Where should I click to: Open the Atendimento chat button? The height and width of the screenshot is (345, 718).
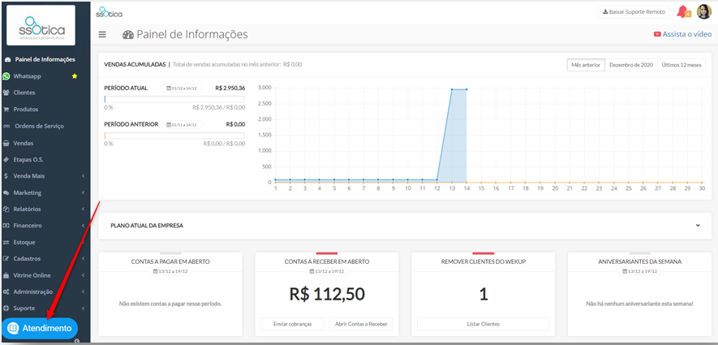point(40,328)
